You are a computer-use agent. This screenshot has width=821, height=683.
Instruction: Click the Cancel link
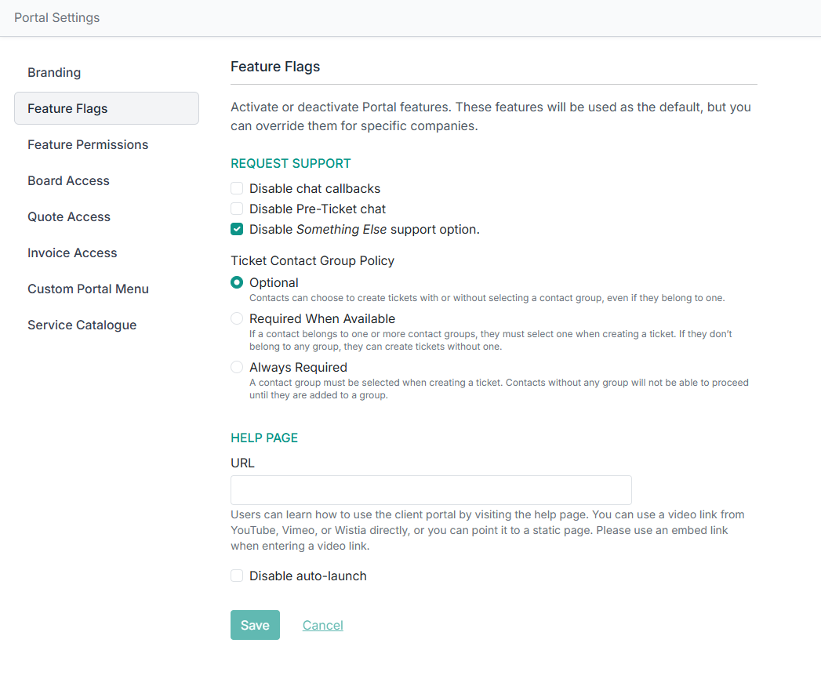[x=323, y=626]
